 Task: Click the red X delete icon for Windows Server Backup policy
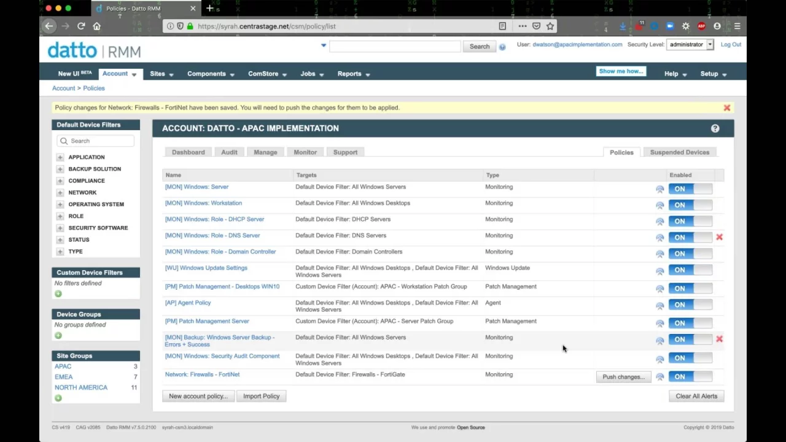click(x=719, y=339)
